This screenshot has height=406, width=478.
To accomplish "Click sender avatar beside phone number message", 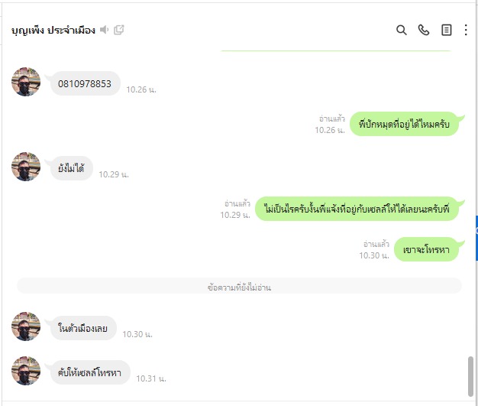I will [x=26, y=82].
